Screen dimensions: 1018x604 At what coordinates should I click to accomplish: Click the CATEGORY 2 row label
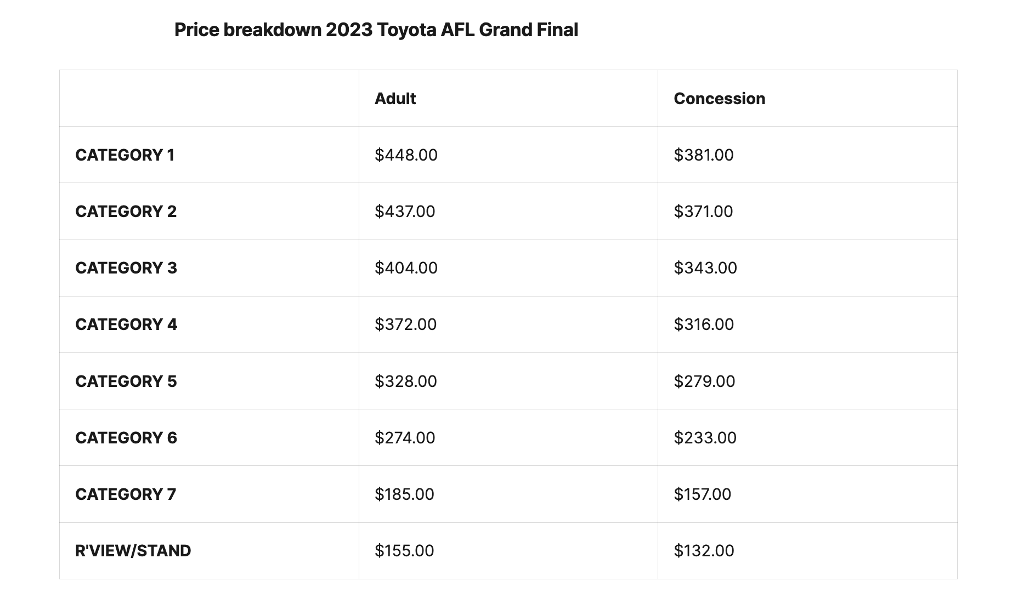pyautogui.click(x=126, y=212)
